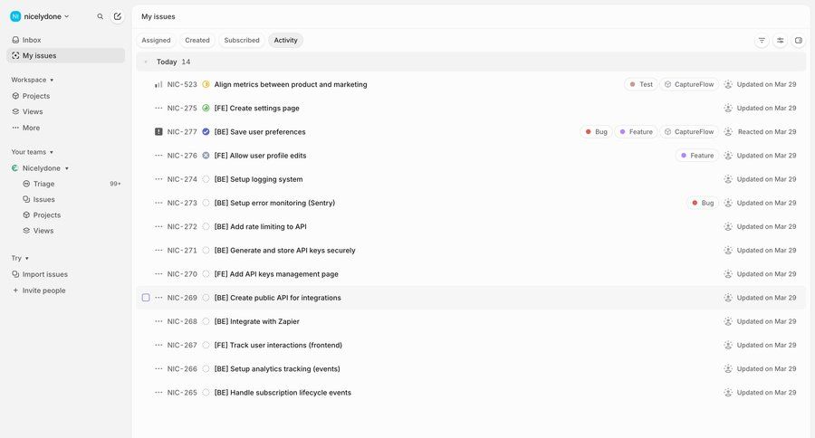
Task: Open issue [FE] Add API keys management page
Action: click(276, 274)
